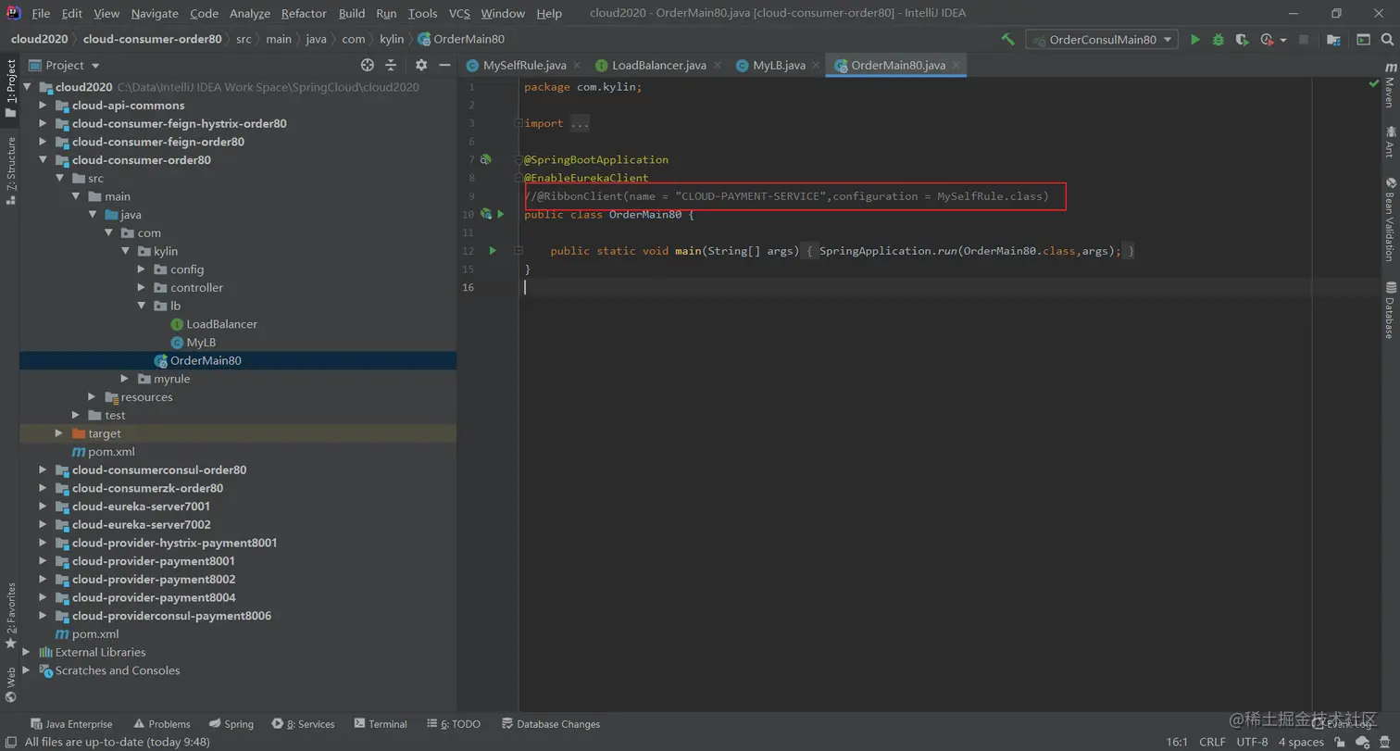Collapse the cloud-consumer-order80 module
Screen dimensions: 1400x751
(x=43, y=160)
